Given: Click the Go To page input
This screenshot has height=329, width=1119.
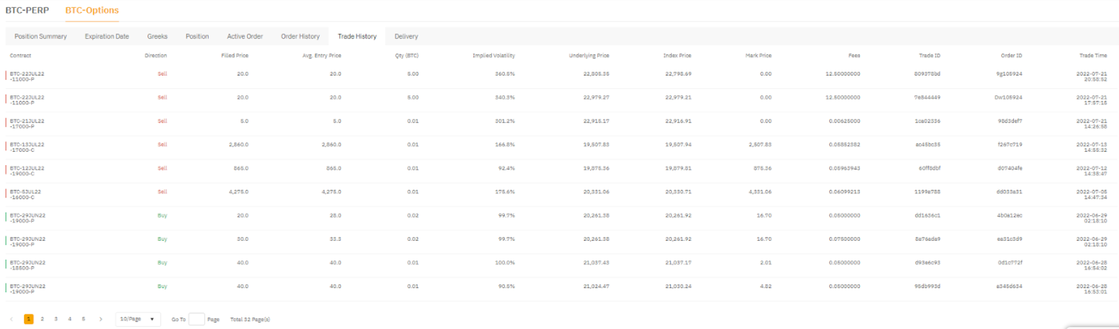Looking at the screenshot, I should click(197, 319).
